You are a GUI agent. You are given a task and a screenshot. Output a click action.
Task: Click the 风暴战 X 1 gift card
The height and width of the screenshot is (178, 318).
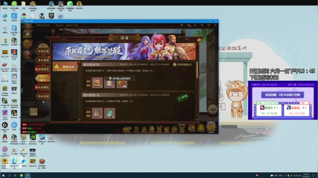coord(296,110)
